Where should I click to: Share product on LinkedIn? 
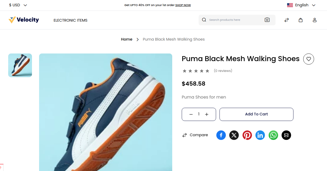pos(260,135)
